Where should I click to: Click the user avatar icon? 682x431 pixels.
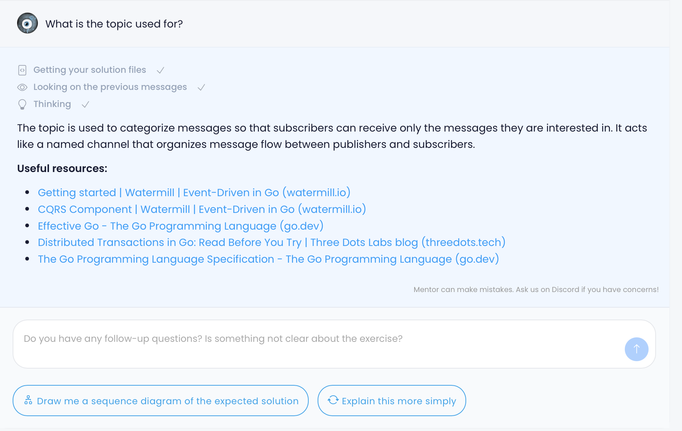[27, 23]
